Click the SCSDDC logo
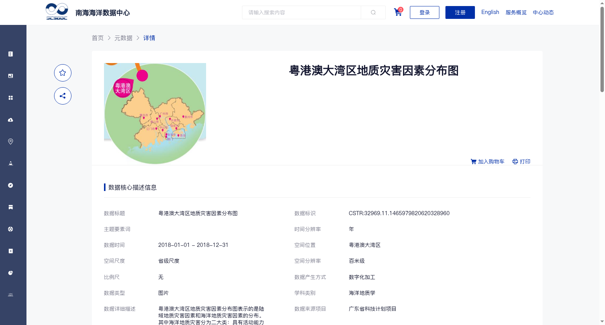 pos(57,12)
